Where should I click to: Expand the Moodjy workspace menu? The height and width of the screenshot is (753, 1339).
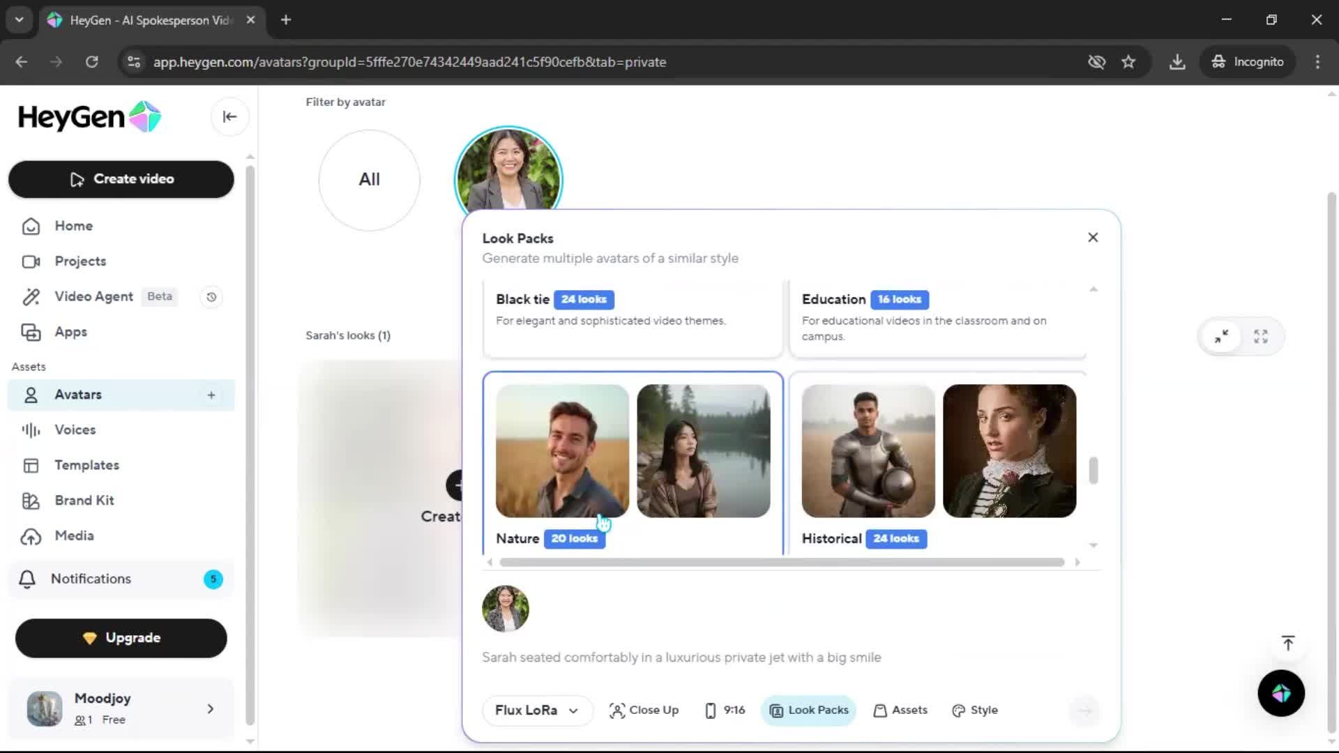tap(210, 709)
